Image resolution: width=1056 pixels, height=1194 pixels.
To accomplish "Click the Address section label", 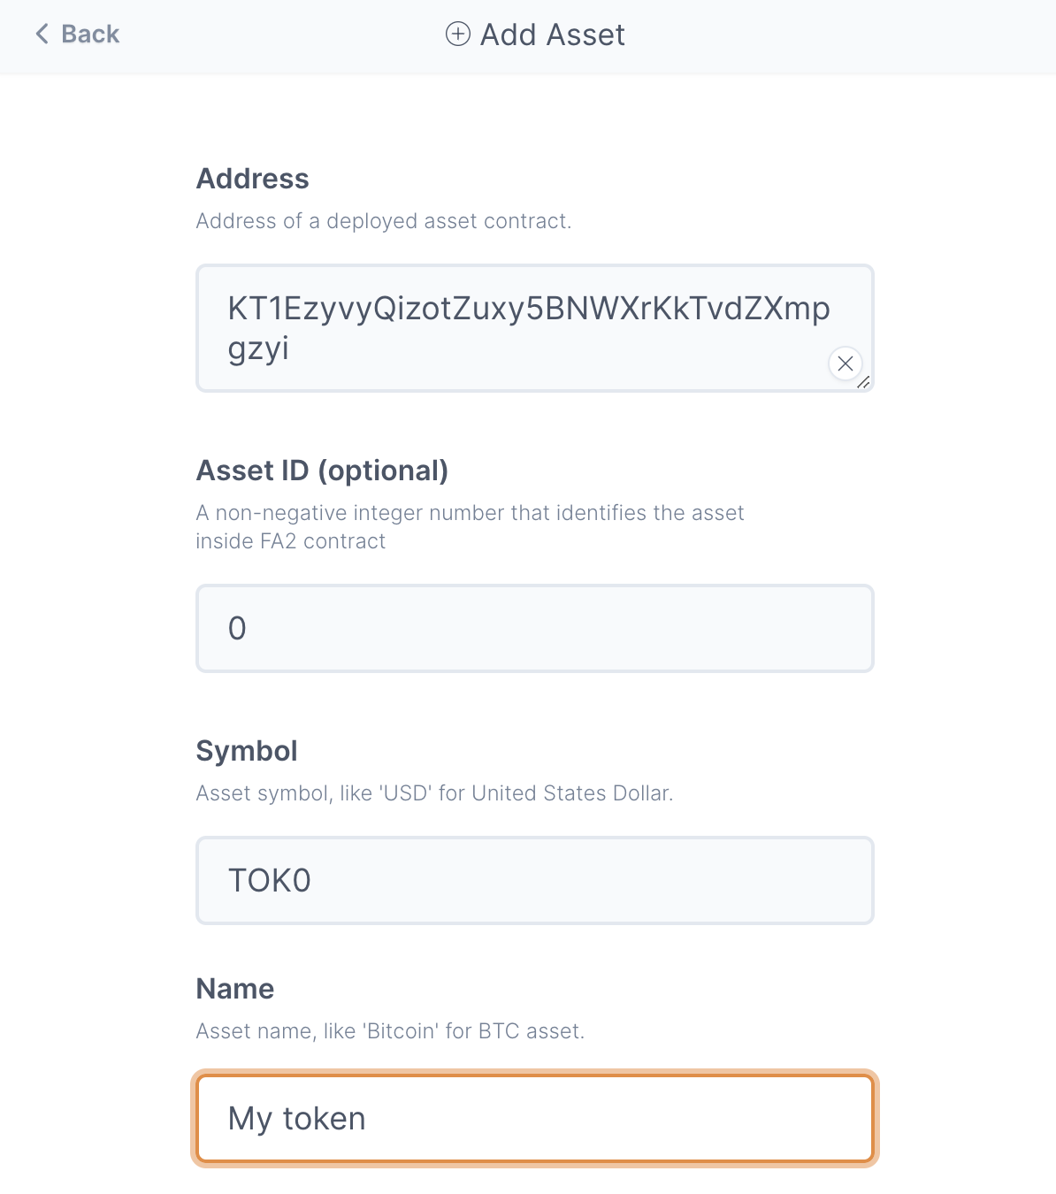I will pos(252,179).
